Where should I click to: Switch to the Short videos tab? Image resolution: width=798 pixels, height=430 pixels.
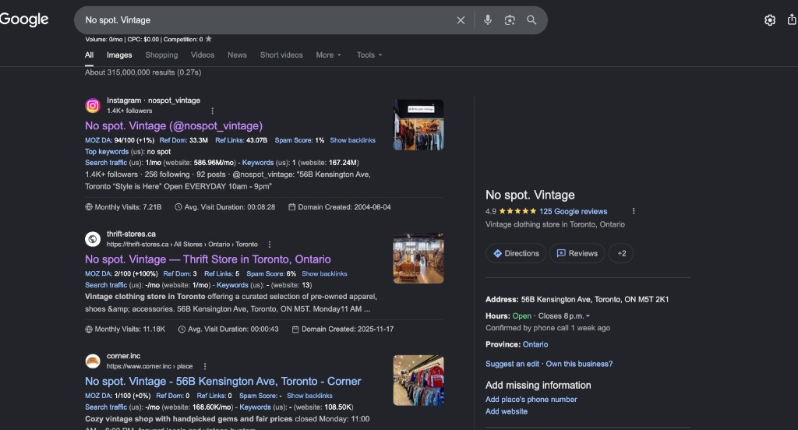281,55
